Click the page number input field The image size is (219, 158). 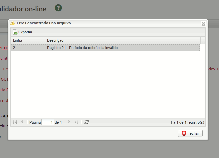click(x=48, y=122)
